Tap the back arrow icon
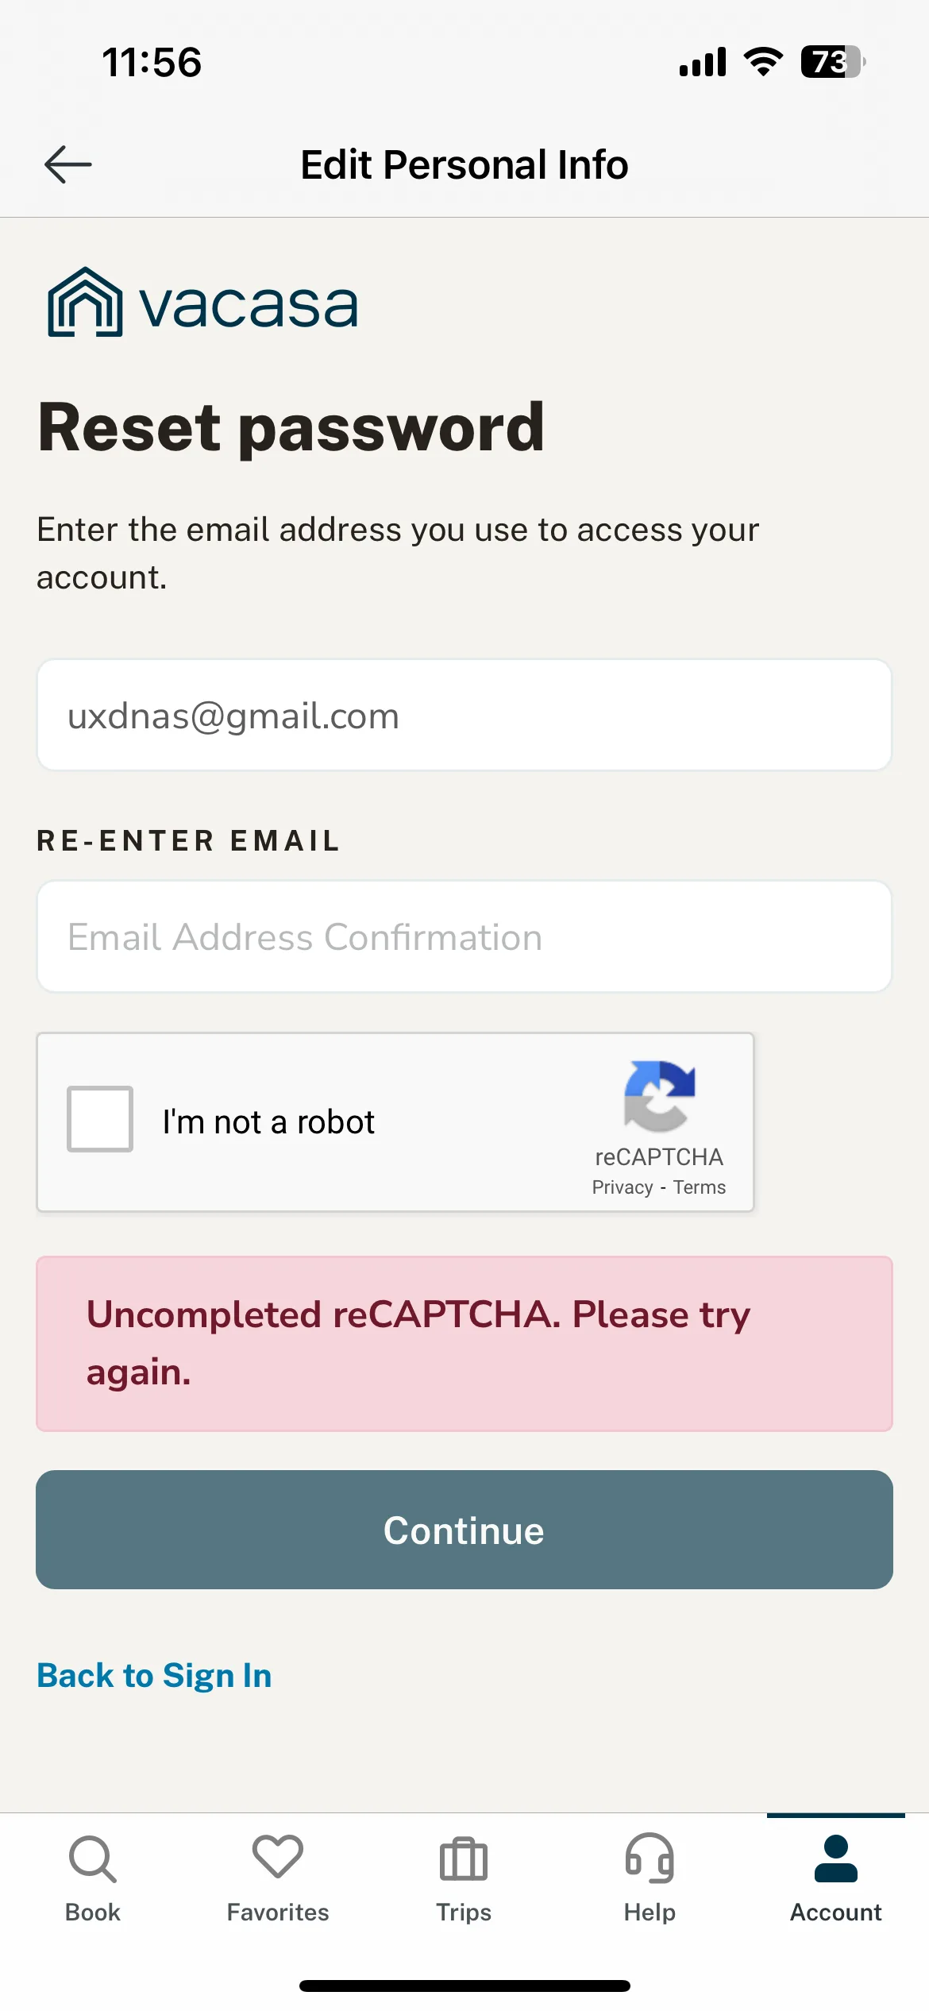Viewport: 929px width, 2011px height. point(67,164)
